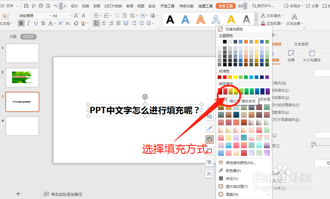Click the pinyin guide wén icon

[83, 23]
